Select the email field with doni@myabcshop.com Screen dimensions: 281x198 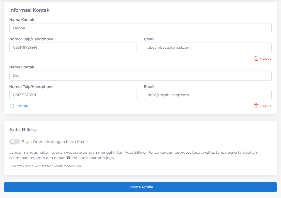(x=208, y=95)
